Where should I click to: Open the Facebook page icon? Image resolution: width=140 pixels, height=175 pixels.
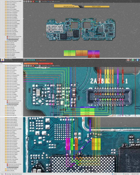pyautogui.click(x=138, y=60)
